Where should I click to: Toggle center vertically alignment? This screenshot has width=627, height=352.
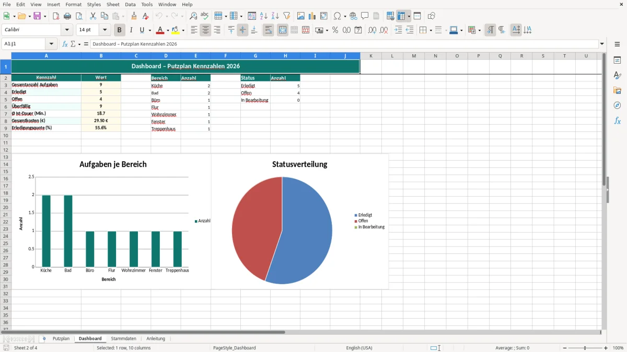pos(242,30)
